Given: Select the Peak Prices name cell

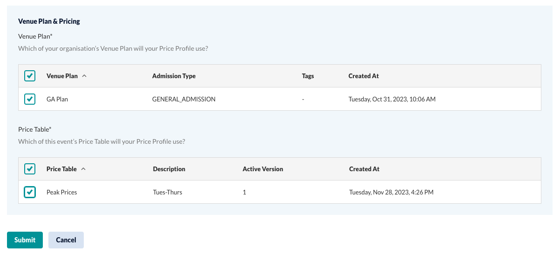Looking at the screenshot, I should click(61, 192).
